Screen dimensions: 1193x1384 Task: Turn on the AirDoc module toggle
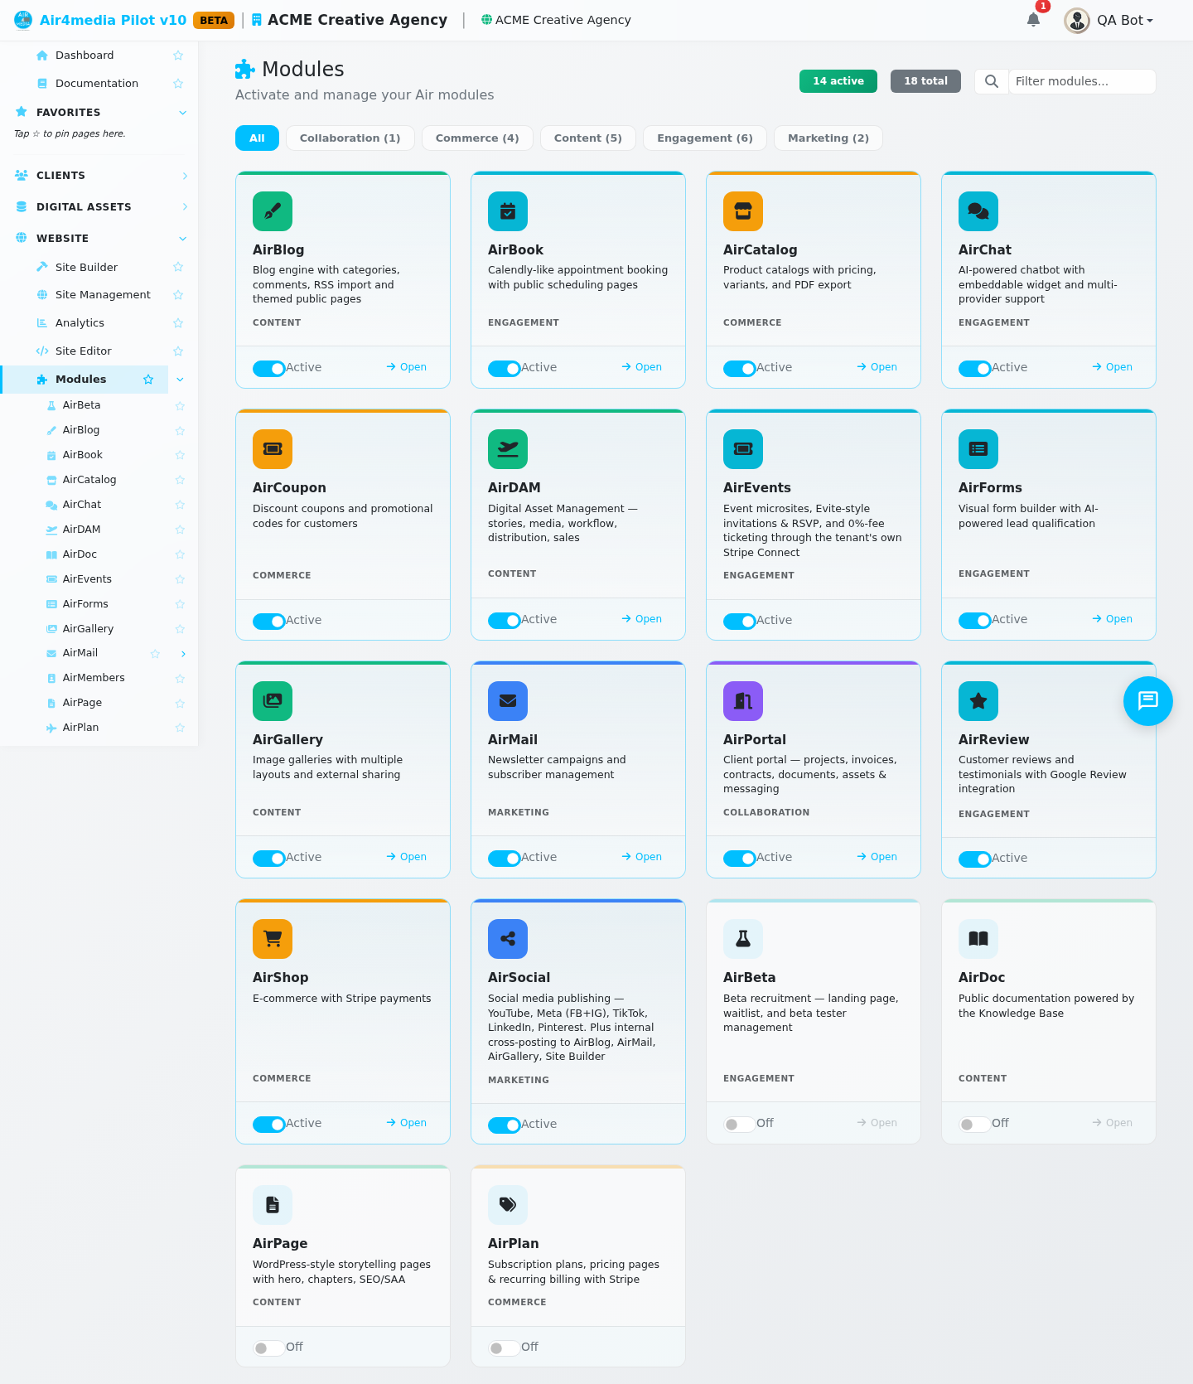(974, 1124)
